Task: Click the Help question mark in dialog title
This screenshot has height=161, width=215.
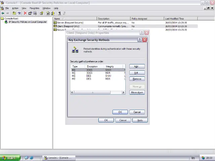Action: pyautogui.click(x=140, y=40)
